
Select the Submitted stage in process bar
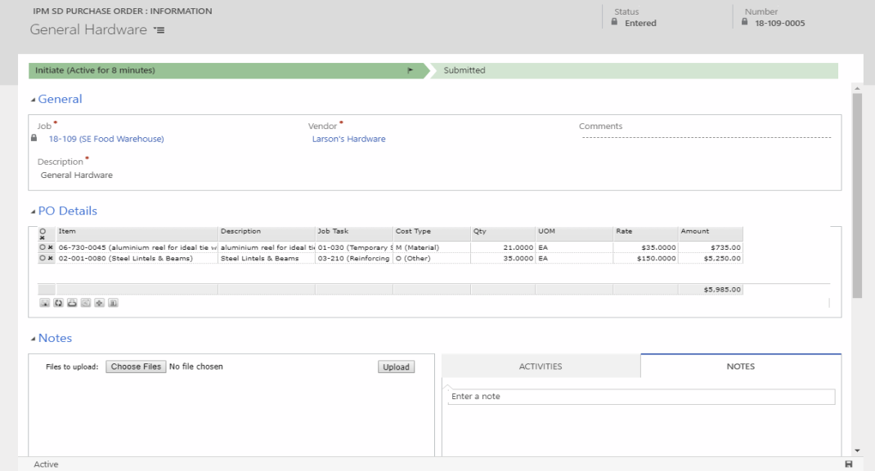point(464,70)
